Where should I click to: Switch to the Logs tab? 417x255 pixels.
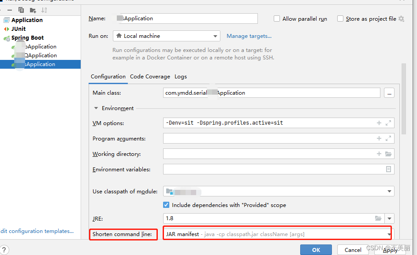tap(181, 77)
